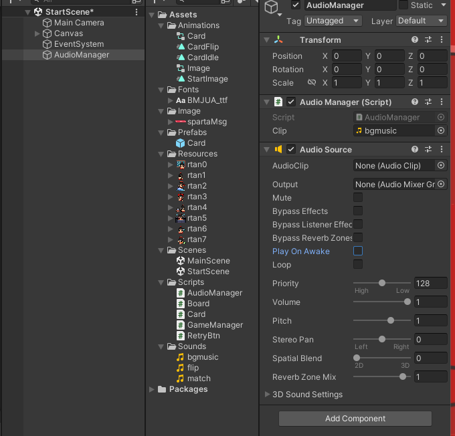Click the Add Component button

click(x=355, y=419)
